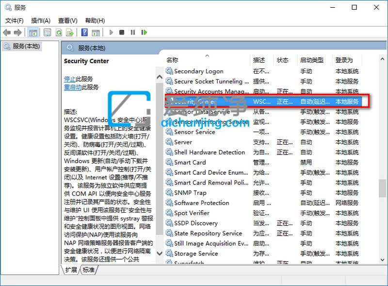
Task: Restart the selected service with the restart icon
Action: 144,33
